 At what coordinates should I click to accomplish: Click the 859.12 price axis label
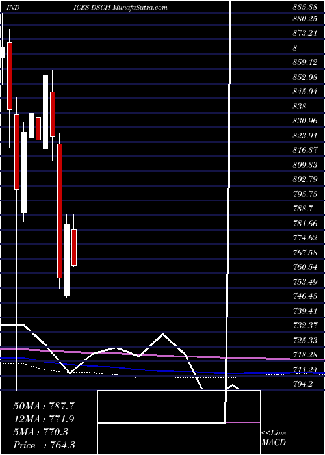304,62
